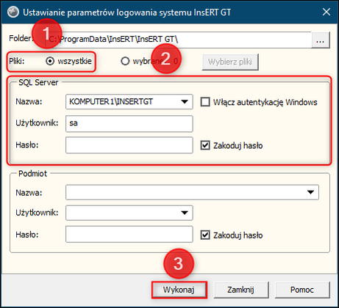Expand the Podmiot Nazwa dropdown

[x=310, y=192]
